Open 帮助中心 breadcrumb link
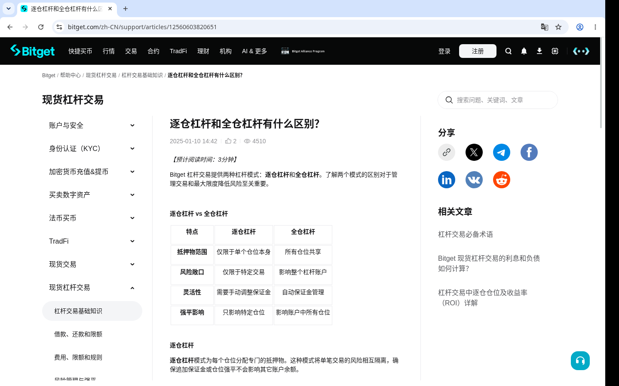Screen dimensions: 619x386 (x=70, y=75)
